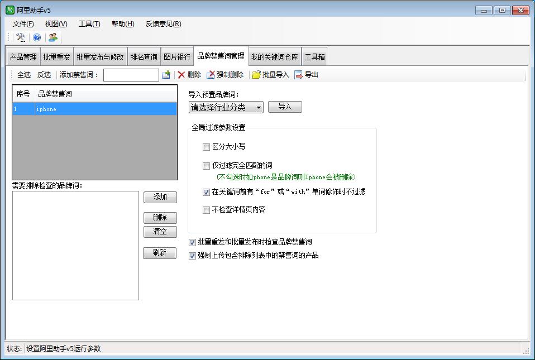The height and width of the screenshot is (360, 535).
Task: Switch to the 图片银行 tab
Action: [177, 56]
